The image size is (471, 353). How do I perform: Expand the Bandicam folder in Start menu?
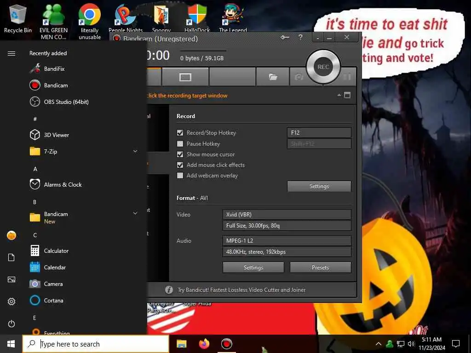(x=135, y=213)
